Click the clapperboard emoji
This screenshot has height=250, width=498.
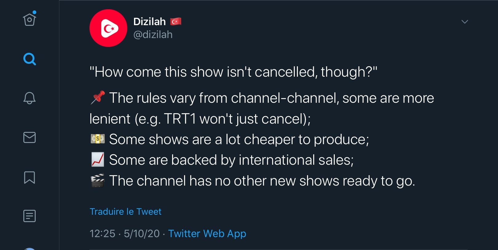click(98, 180)
